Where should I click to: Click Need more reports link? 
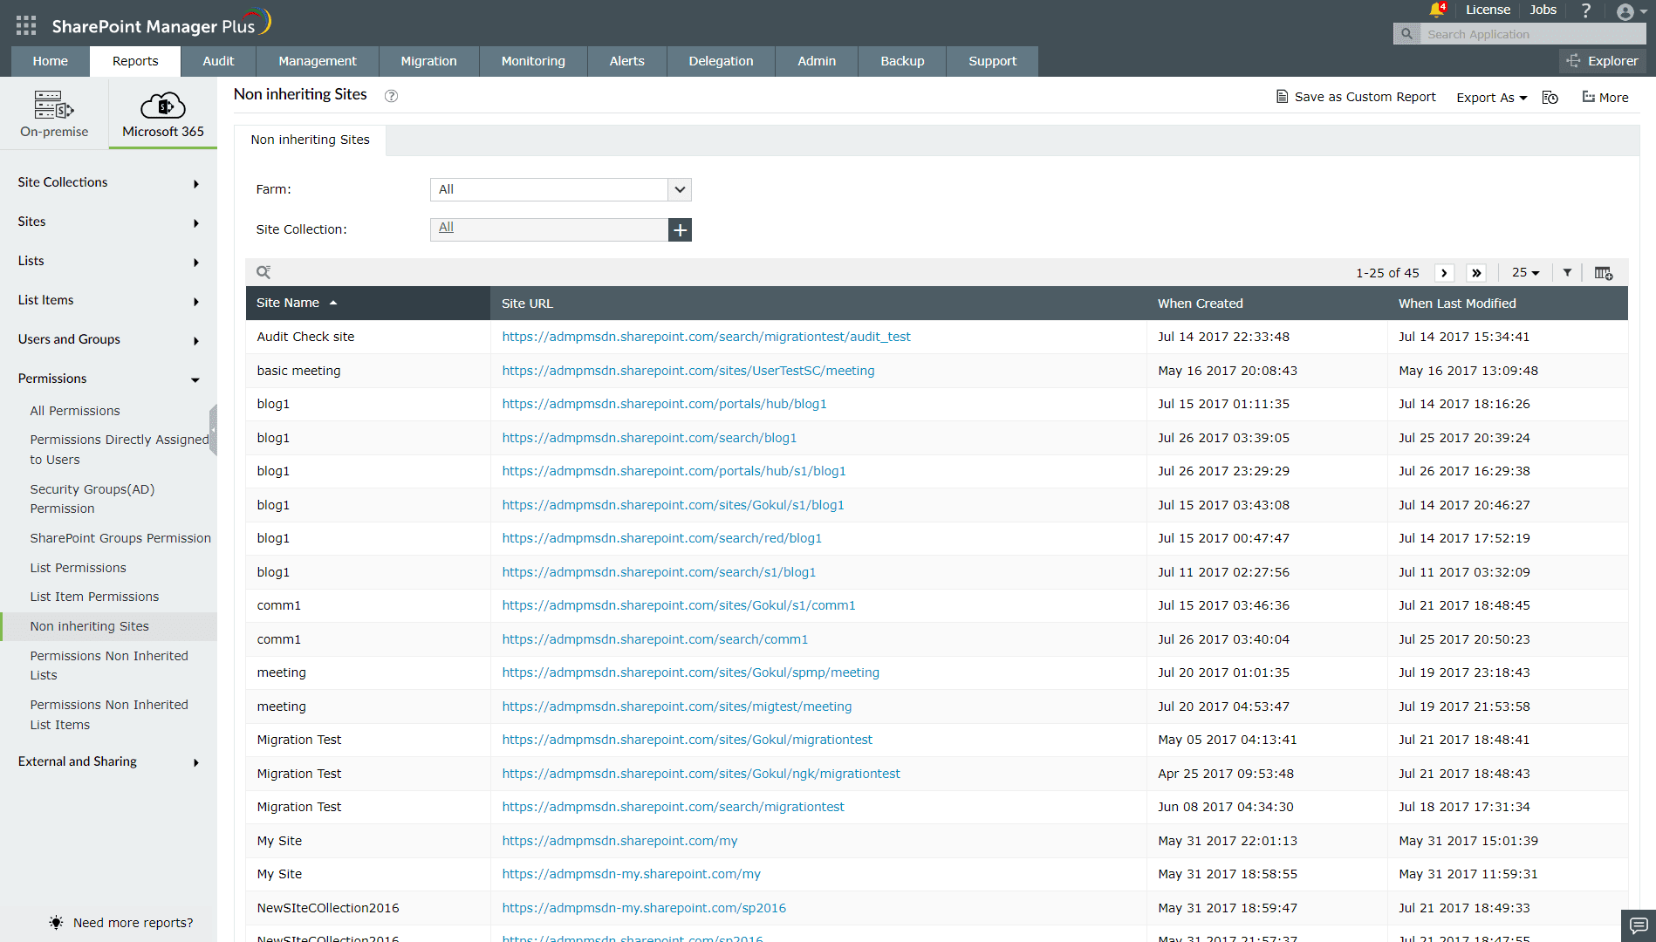pyautogui.click(x=121, y=923)
